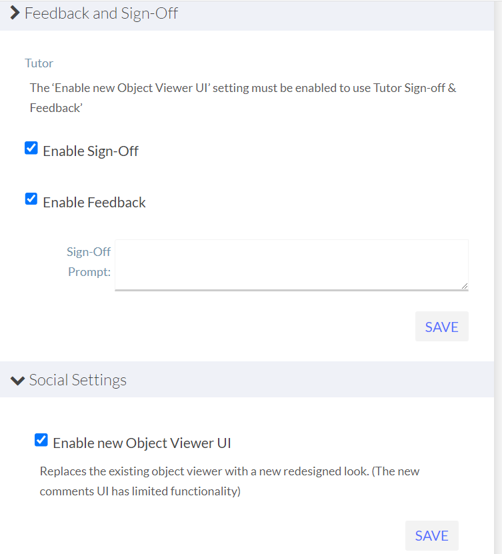
Task: Turn off Enable new Object Viewer UI
Action: 41,439
